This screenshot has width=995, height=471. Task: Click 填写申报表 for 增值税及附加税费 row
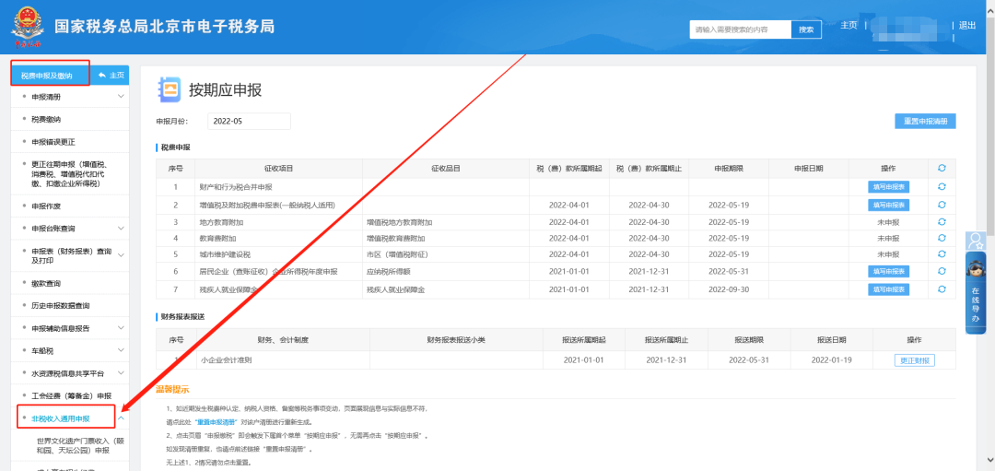(x=888, y=205)
